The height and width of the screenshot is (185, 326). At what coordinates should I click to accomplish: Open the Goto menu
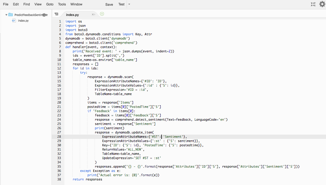click(50, 4)
